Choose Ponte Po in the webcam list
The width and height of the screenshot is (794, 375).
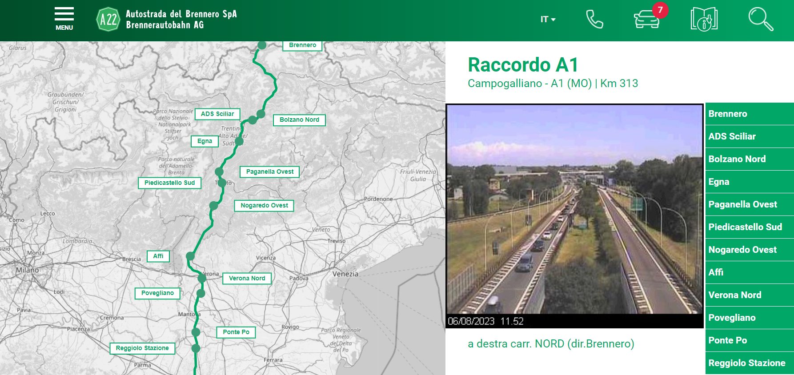pyautogui.click(x=750, y=340)
